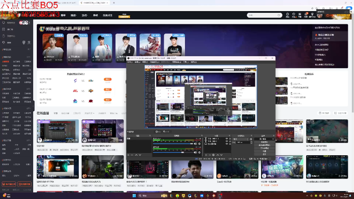Click the search magnifier in the site search box
Screen dimensions: 354x199
(279, 15)
